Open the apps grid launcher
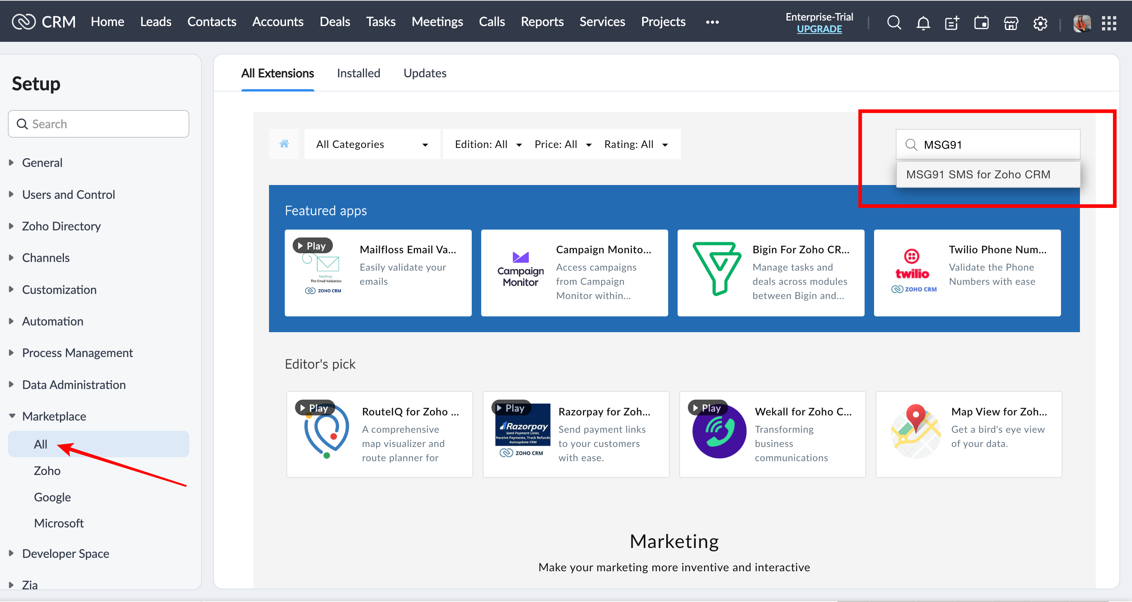 click(x=1109, y=23)
